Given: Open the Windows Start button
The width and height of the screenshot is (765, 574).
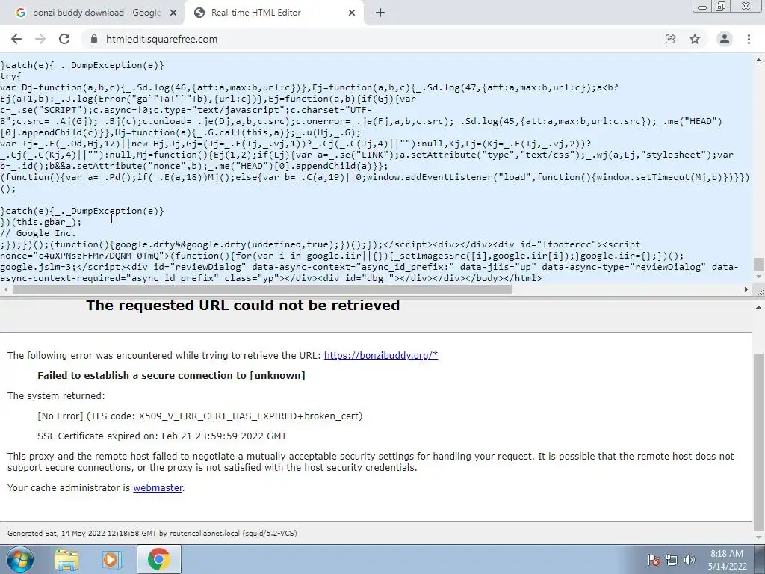Looking at the screenshot, I should coord(19,559).
